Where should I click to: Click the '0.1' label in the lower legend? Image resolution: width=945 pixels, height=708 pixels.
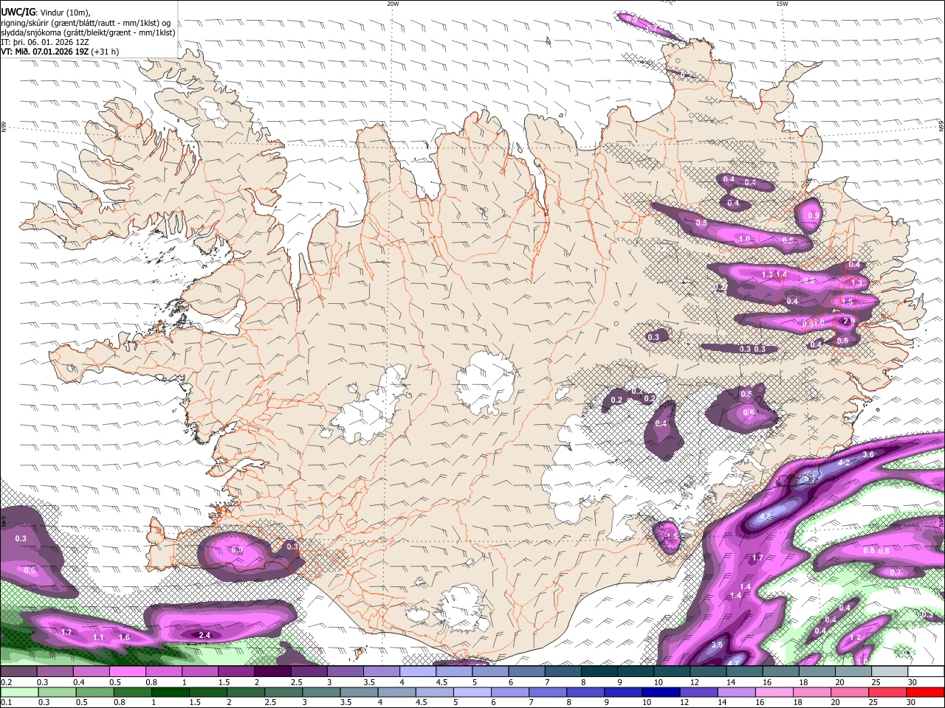tap(5, 702)
